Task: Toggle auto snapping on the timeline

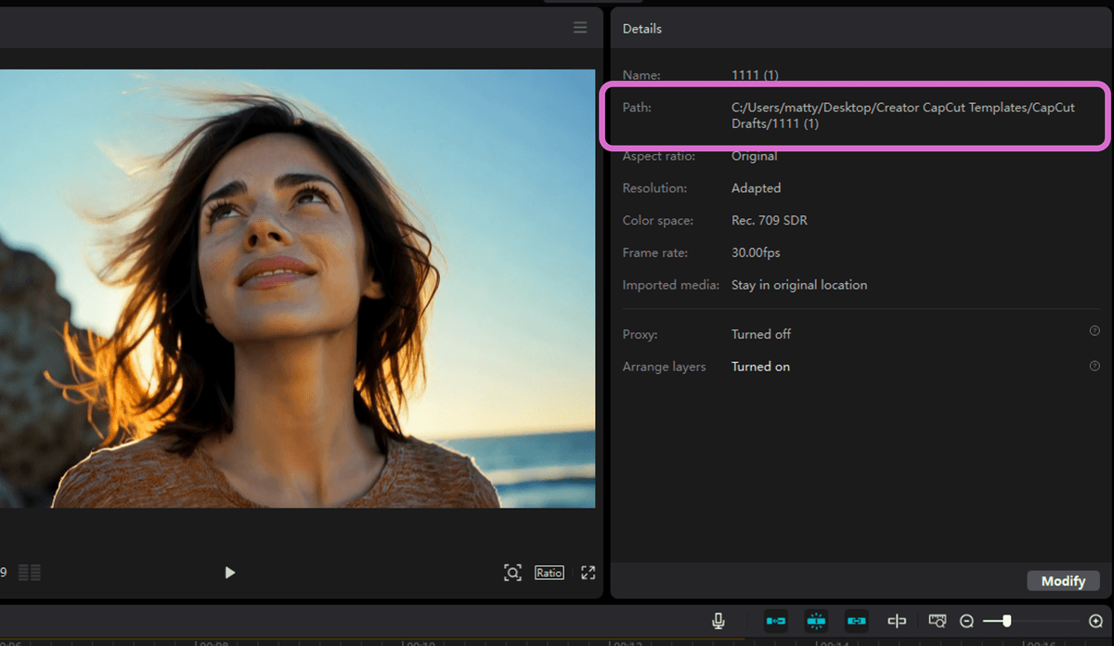Action: click(816, 621)
